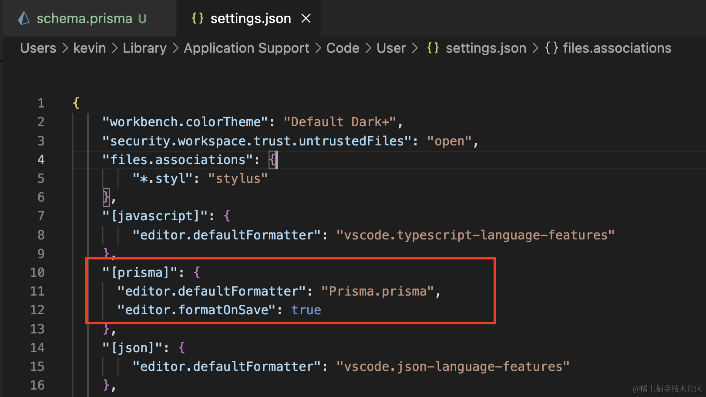Click line number 4 in gutter
Screen dimensions: 706x397
[40, 160]
